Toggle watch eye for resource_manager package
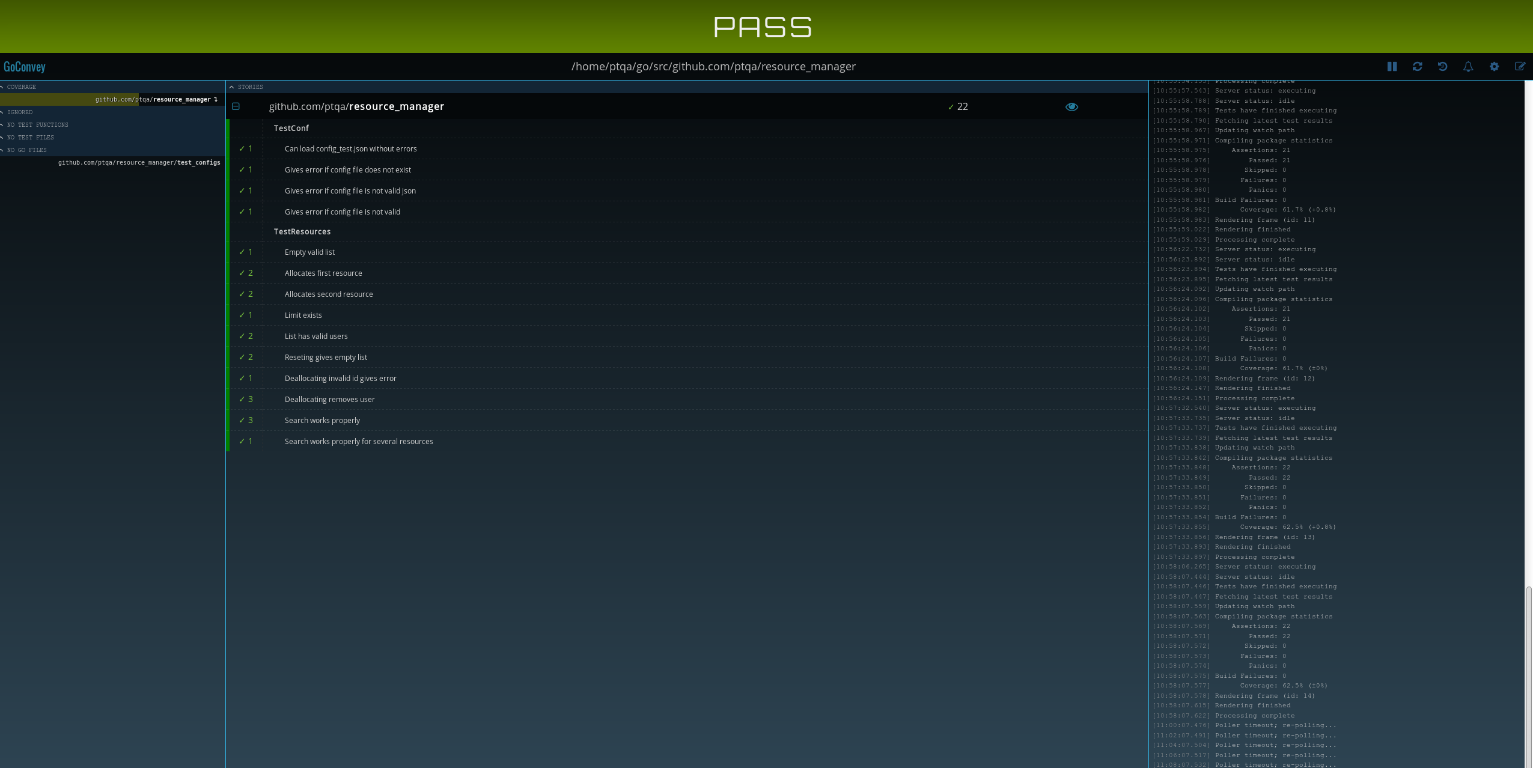This screenshot has height=768, width=1533. coord(1071,107)
